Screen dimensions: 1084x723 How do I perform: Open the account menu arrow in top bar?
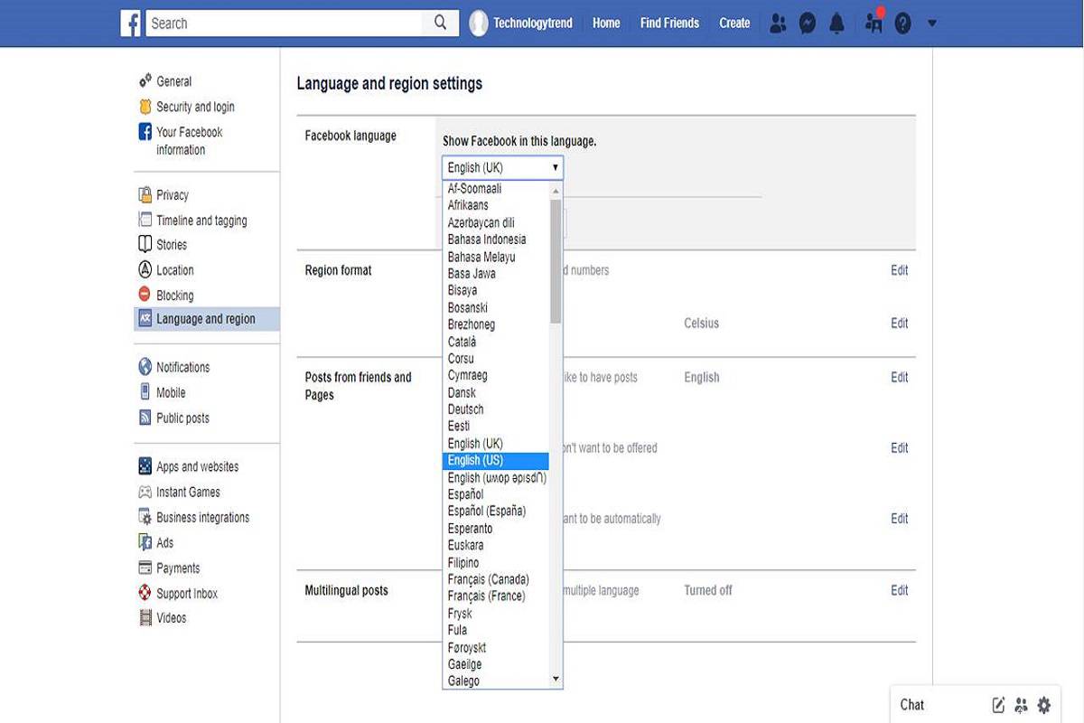(932, 23)
